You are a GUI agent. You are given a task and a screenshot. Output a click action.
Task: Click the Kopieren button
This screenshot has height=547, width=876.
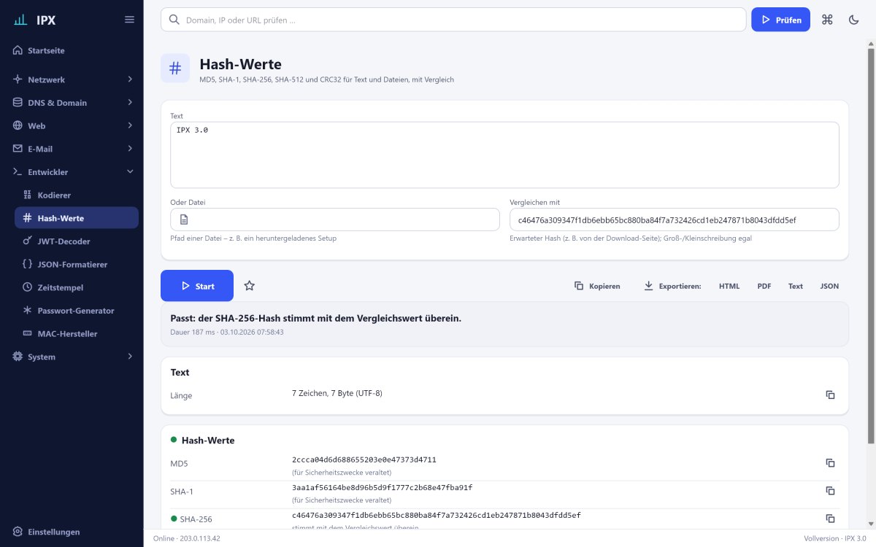pyautogui.click(x=597, y=286)
